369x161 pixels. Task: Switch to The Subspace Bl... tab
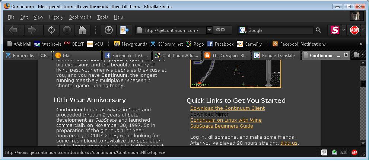pyautogui.click(x=227, y=56)
